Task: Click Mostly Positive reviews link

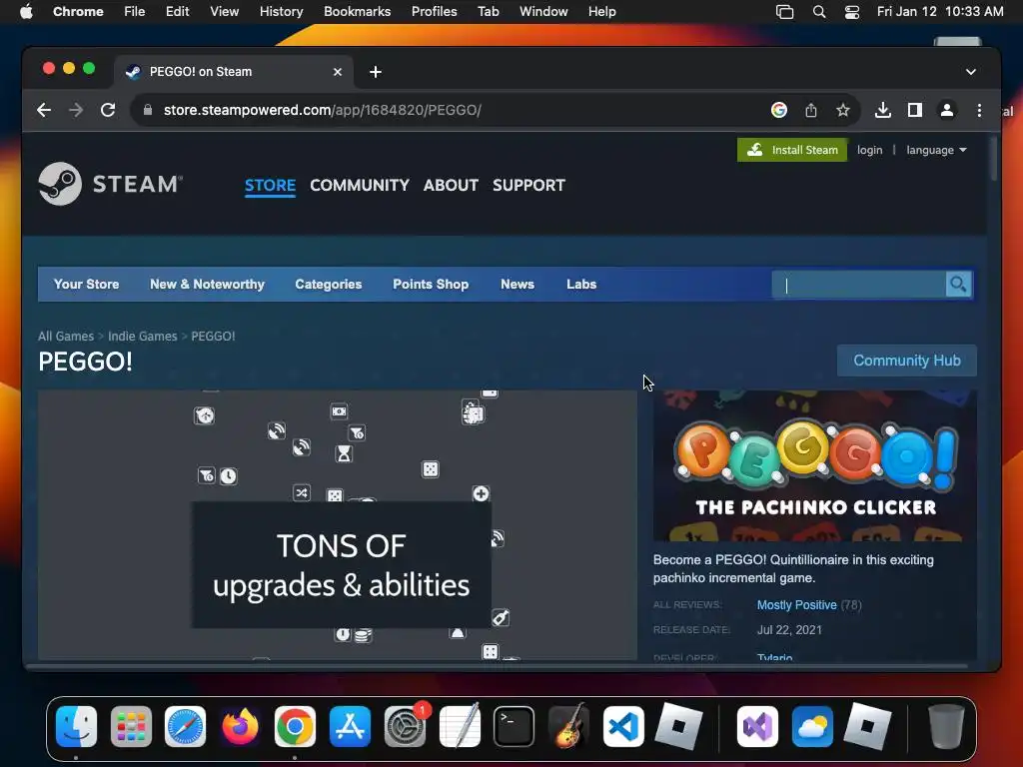Action: coord(796,605)
